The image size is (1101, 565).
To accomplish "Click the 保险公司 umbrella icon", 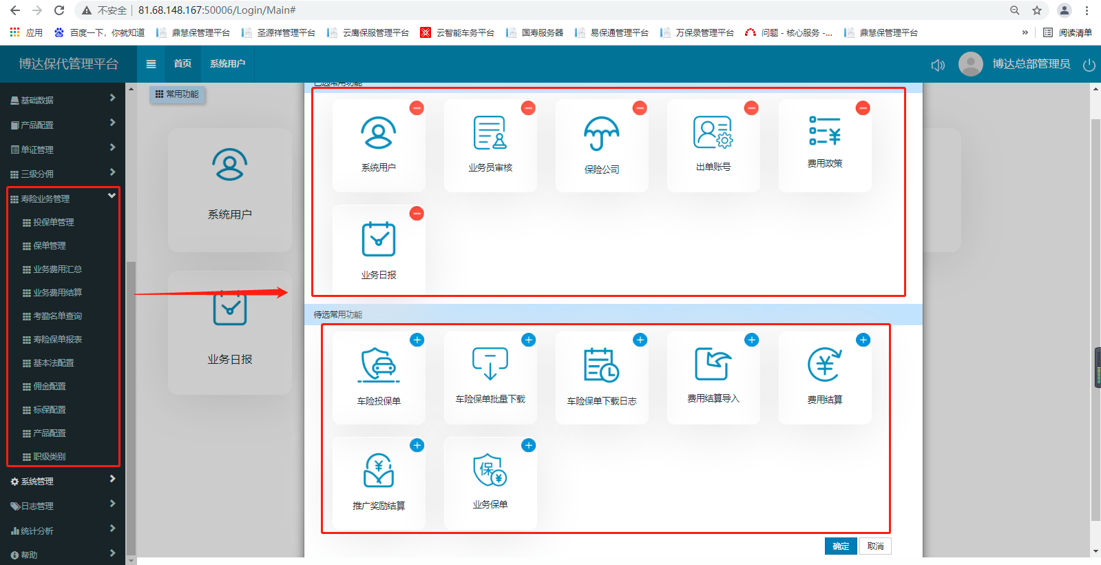I will (x=602, y=133).
